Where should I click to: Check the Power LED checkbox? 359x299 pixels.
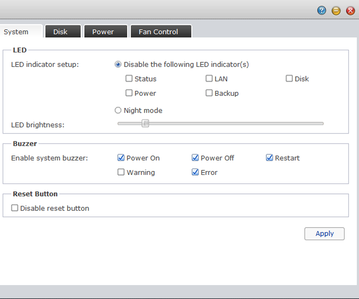coord(129,93)
